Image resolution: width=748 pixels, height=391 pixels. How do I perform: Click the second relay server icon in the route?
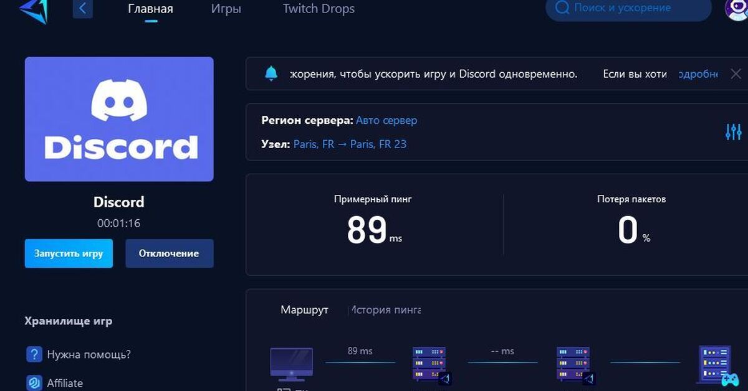click(x=575, y=365)
